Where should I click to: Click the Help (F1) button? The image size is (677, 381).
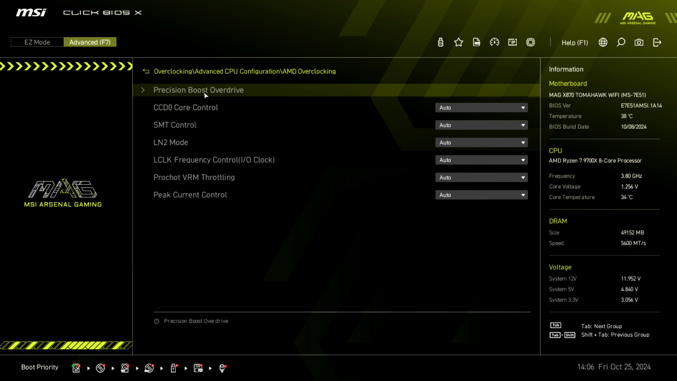(575, 43)
